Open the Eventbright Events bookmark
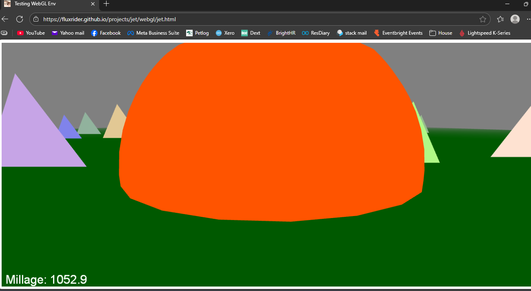The height and width of the screenshot is (291, 531). (x=398, y=33)
